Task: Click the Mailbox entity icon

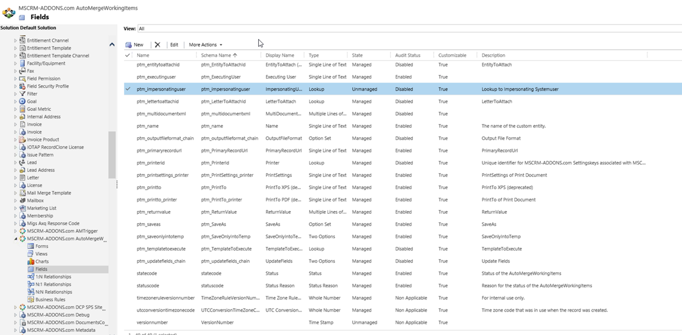Action: click(22, 201)
